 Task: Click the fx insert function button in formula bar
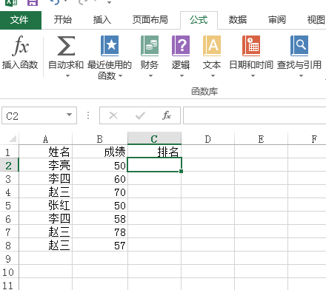pyautogui.click(x=167, y=115)
